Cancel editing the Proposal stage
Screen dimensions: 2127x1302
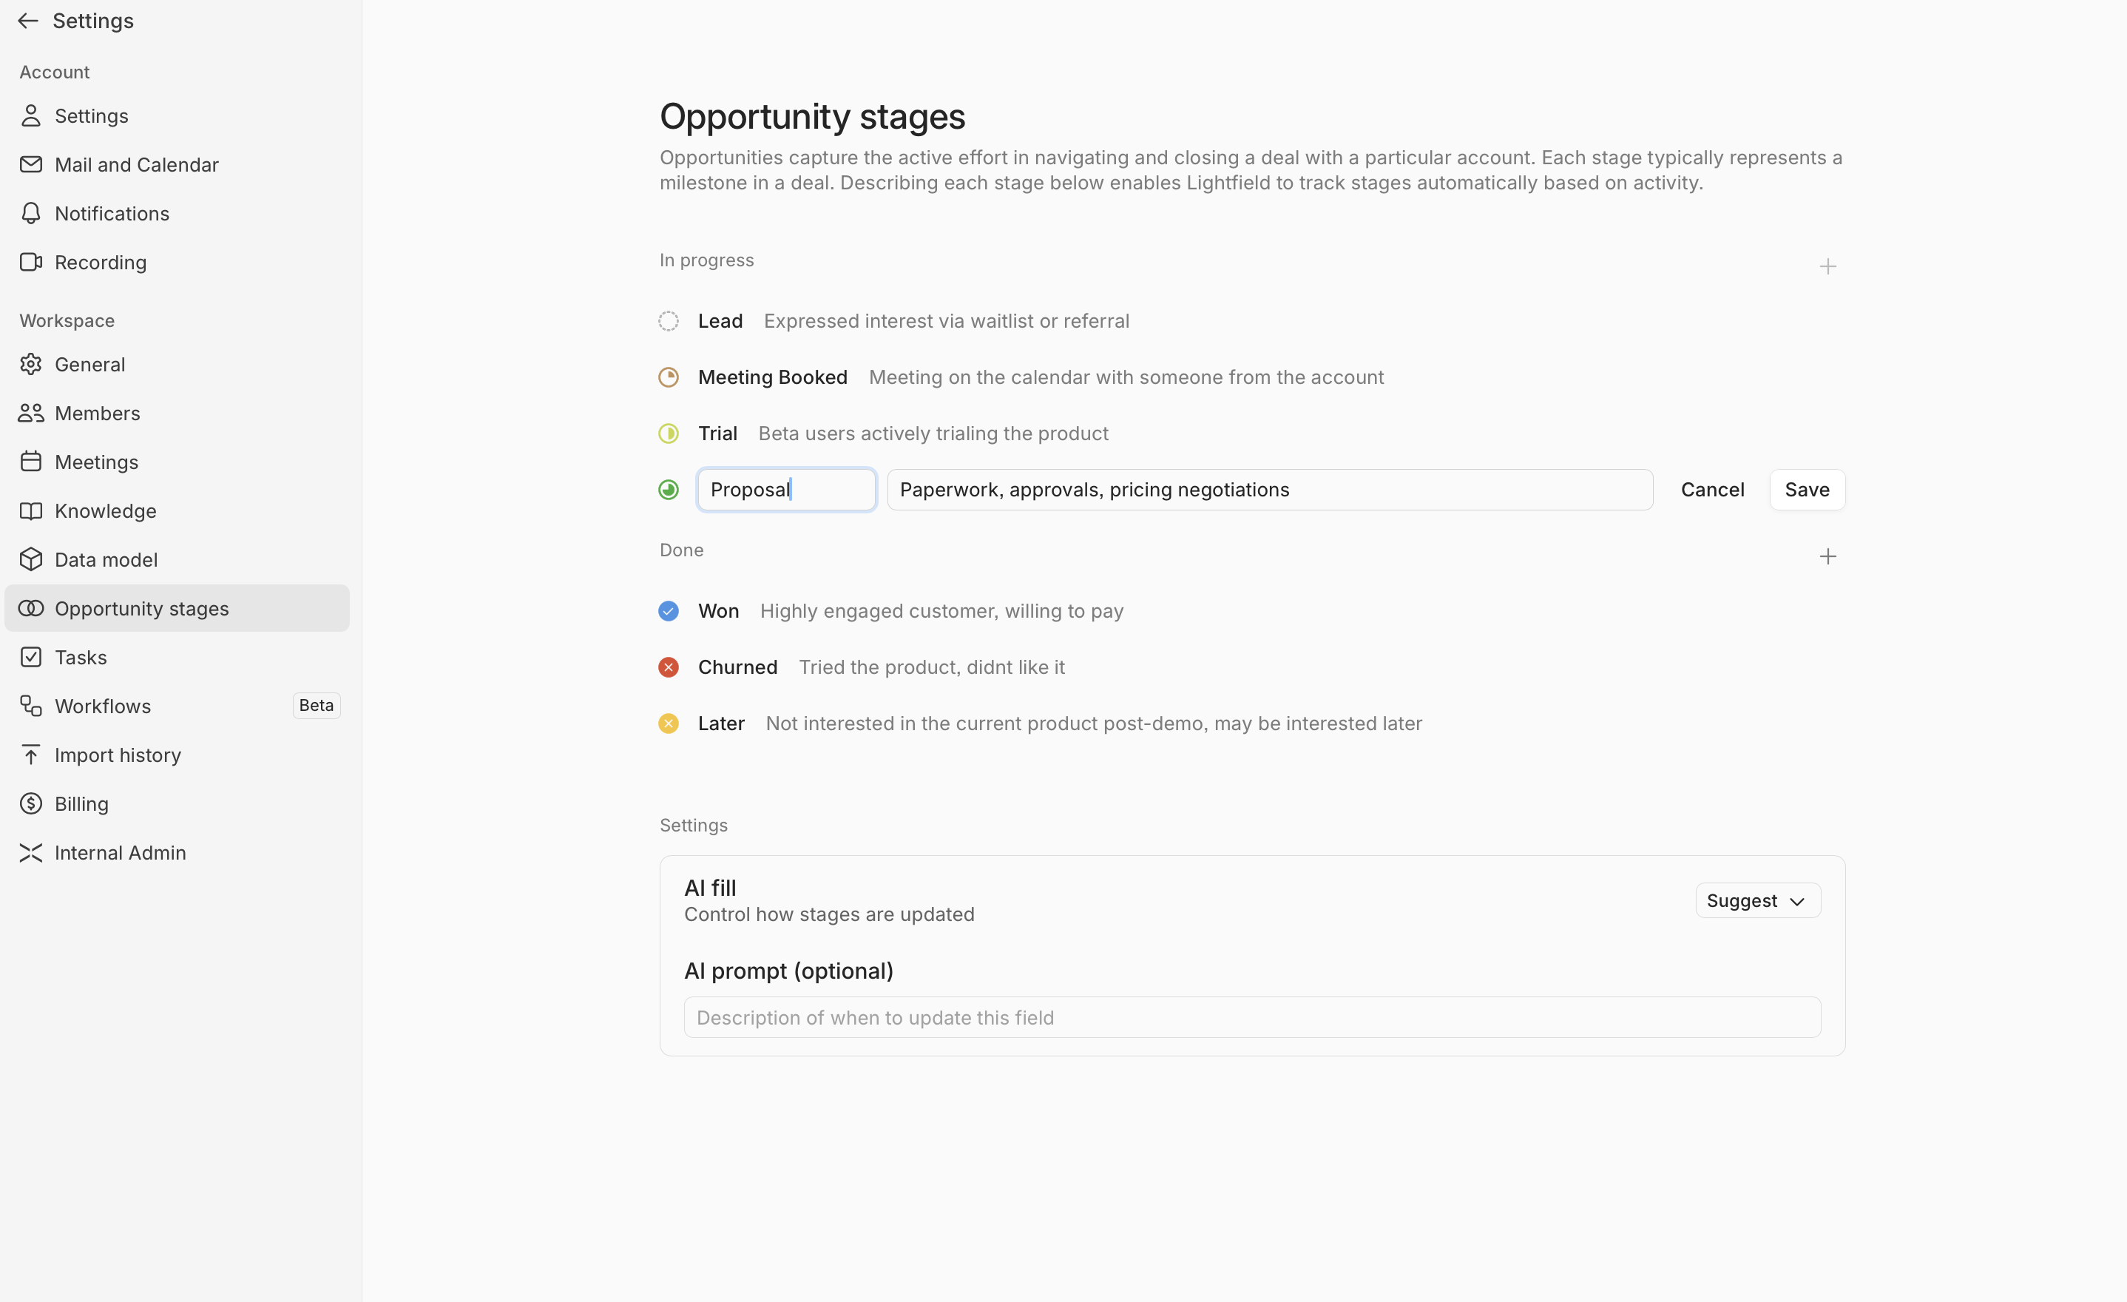coord(1712,490)
